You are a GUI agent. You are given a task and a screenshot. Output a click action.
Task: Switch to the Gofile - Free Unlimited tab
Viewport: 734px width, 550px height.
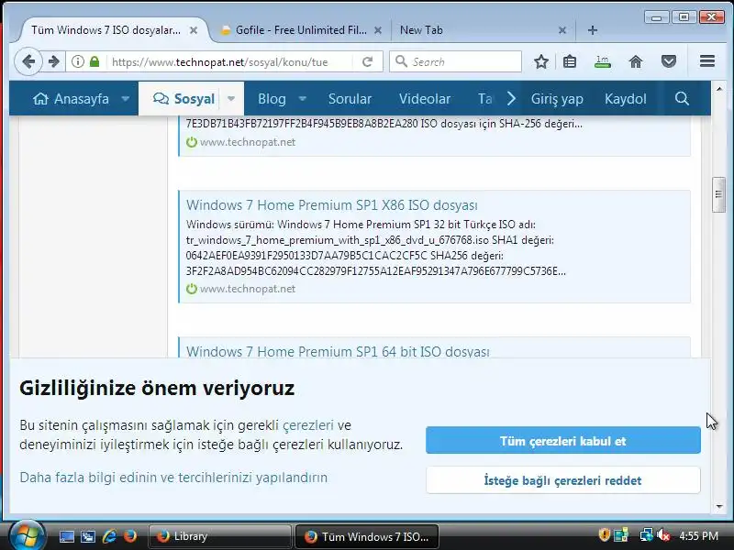301,30
